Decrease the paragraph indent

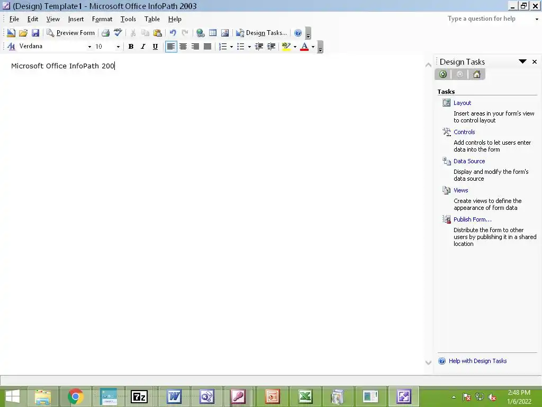259,47
